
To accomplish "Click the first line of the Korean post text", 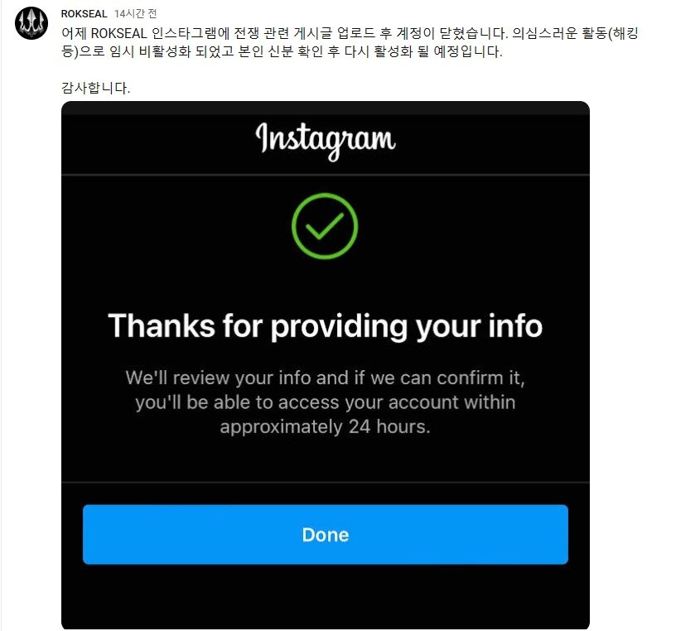I will point(350,33).
